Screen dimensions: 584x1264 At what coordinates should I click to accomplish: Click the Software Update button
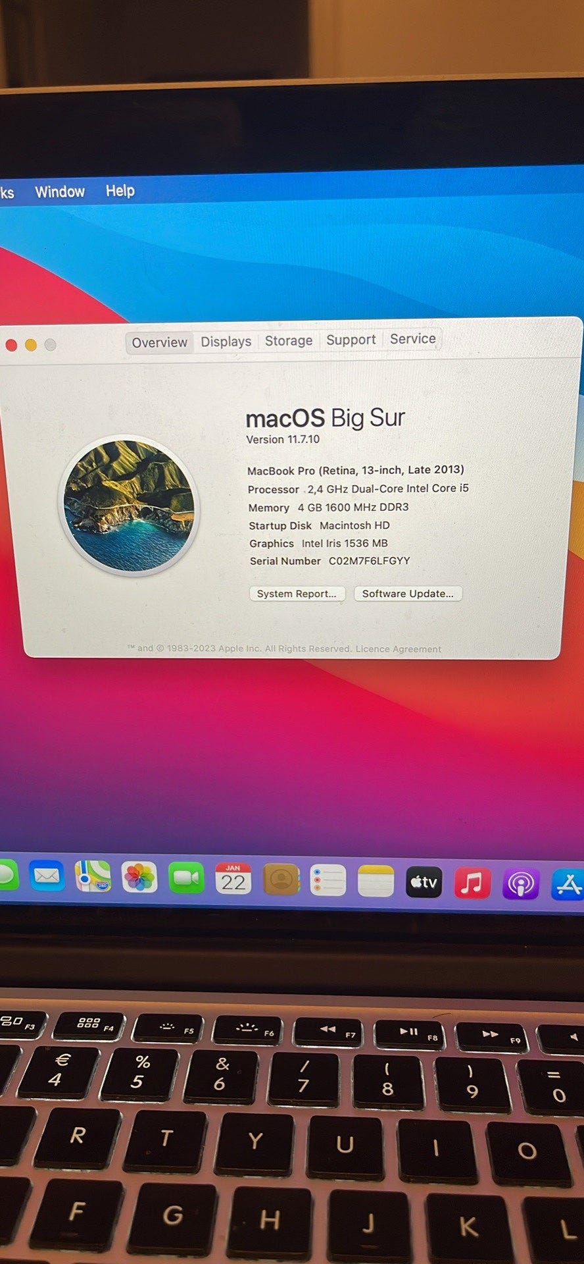[408, 593]
